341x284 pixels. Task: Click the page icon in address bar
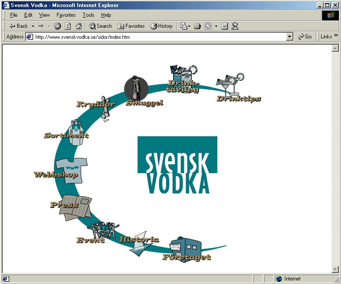click(30, 37)
